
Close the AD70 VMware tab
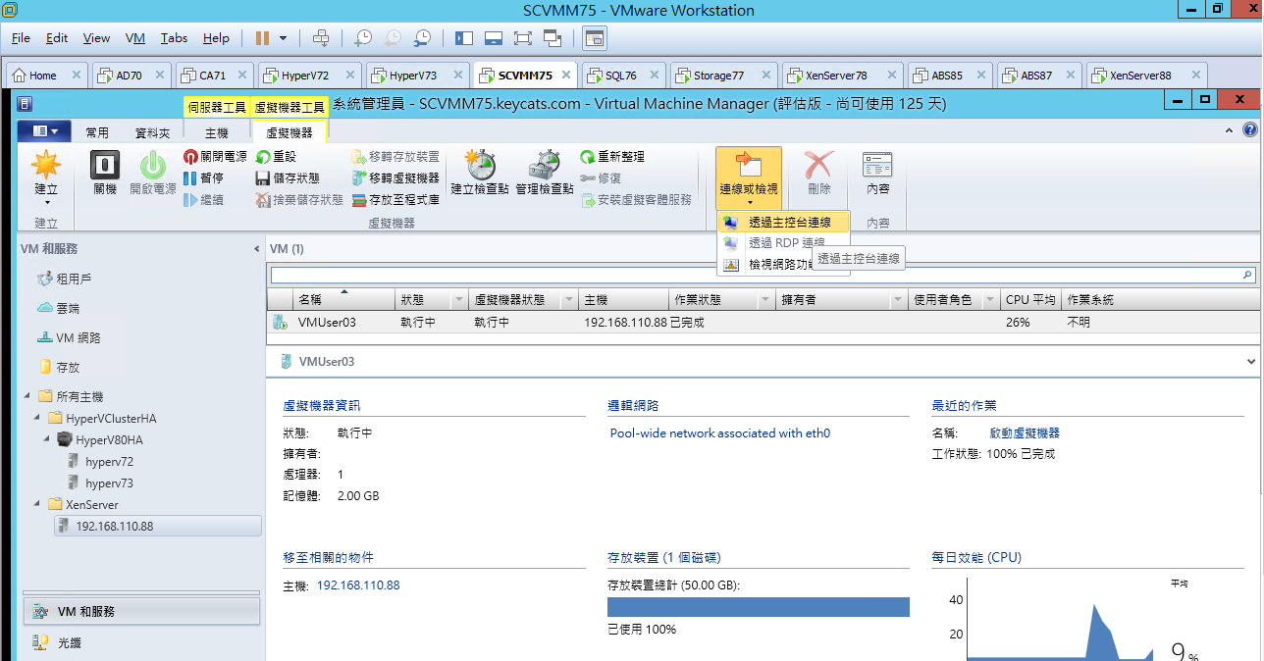tap(161, 75)
